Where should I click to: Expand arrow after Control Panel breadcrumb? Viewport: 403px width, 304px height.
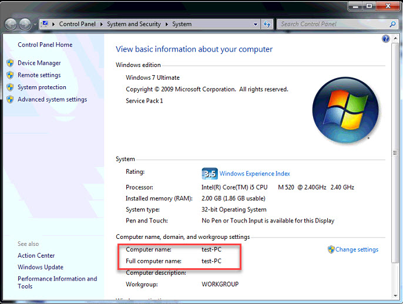point(102,24)
